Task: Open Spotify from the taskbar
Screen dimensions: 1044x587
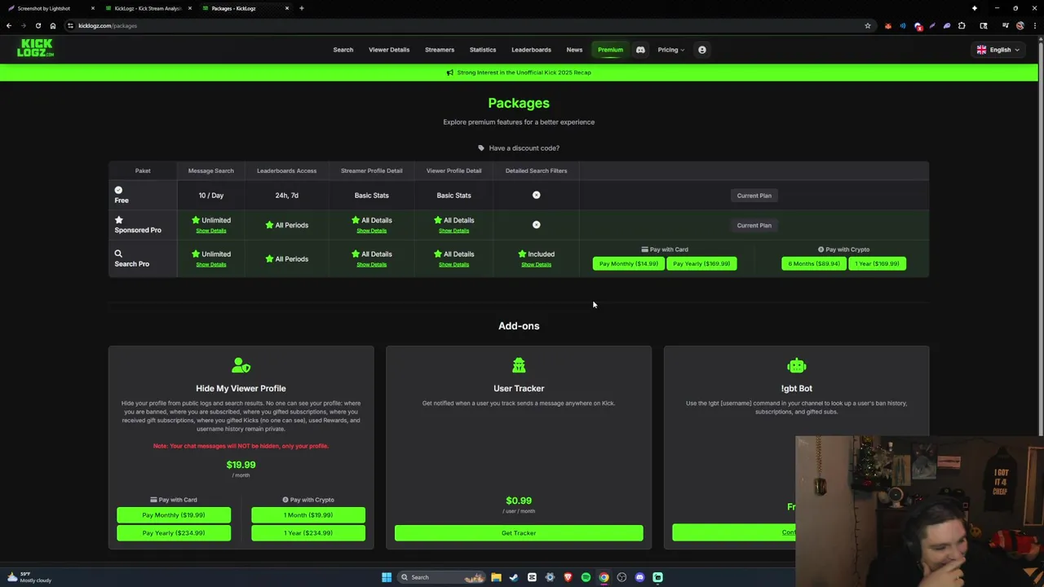Action: (x=586, y=577)
